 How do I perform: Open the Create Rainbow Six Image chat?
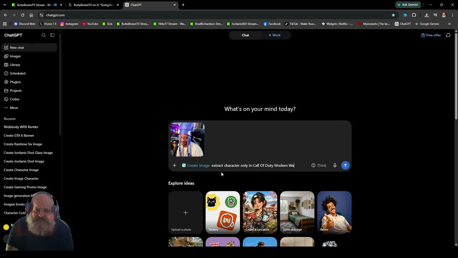click(23, 144)
